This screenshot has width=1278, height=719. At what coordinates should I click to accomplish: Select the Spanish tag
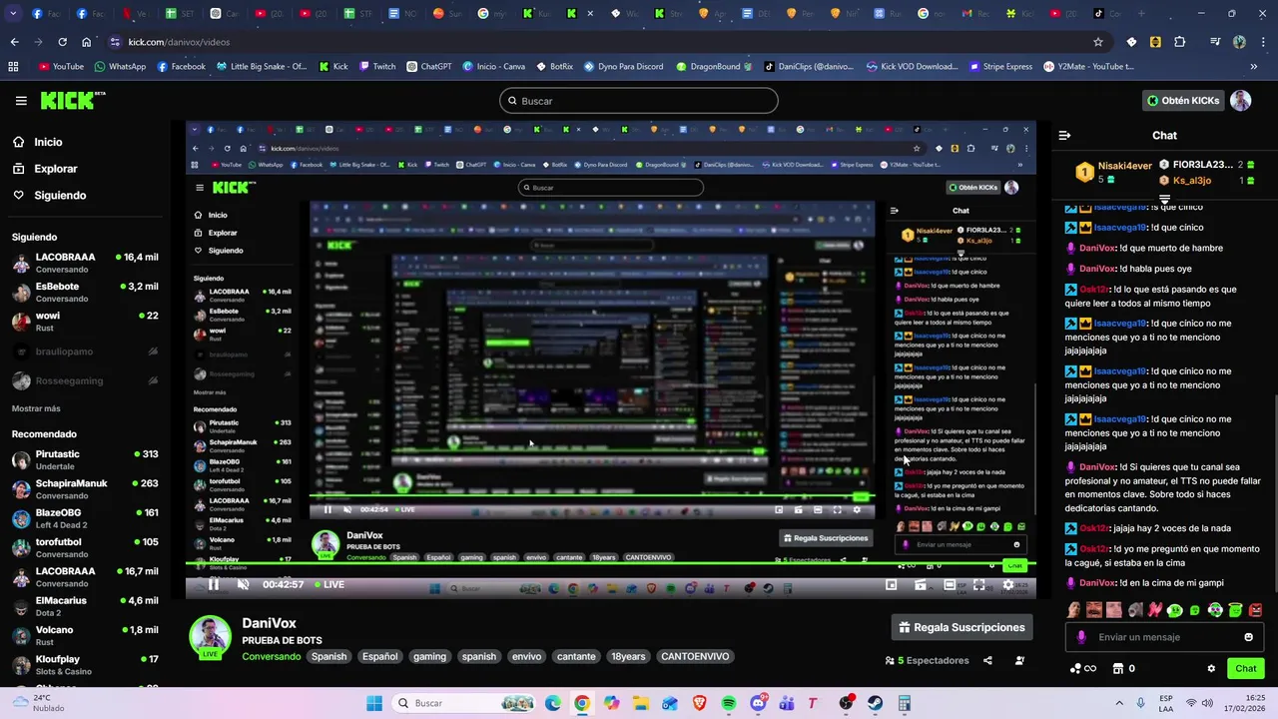click(x=328, y=656)
